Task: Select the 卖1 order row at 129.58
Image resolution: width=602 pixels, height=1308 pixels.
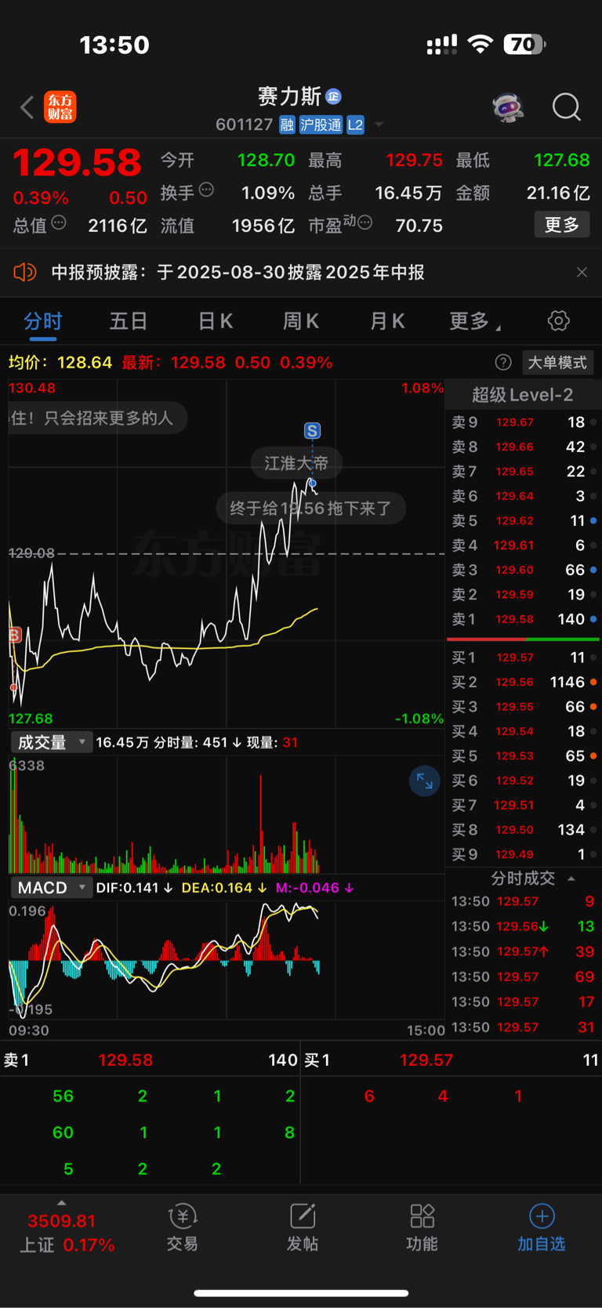Action: tap(523, 619)
